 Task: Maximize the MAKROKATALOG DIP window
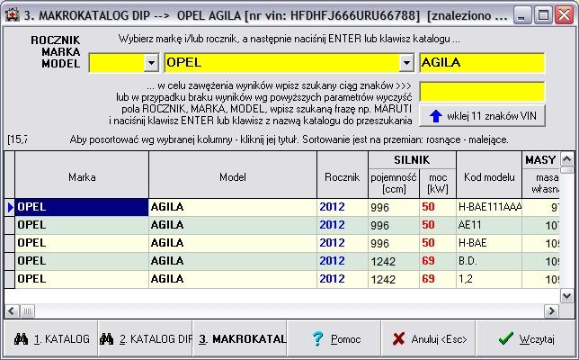543,15
